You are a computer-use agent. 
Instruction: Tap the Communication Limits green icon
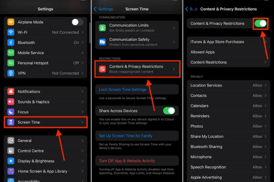[102, 28]
